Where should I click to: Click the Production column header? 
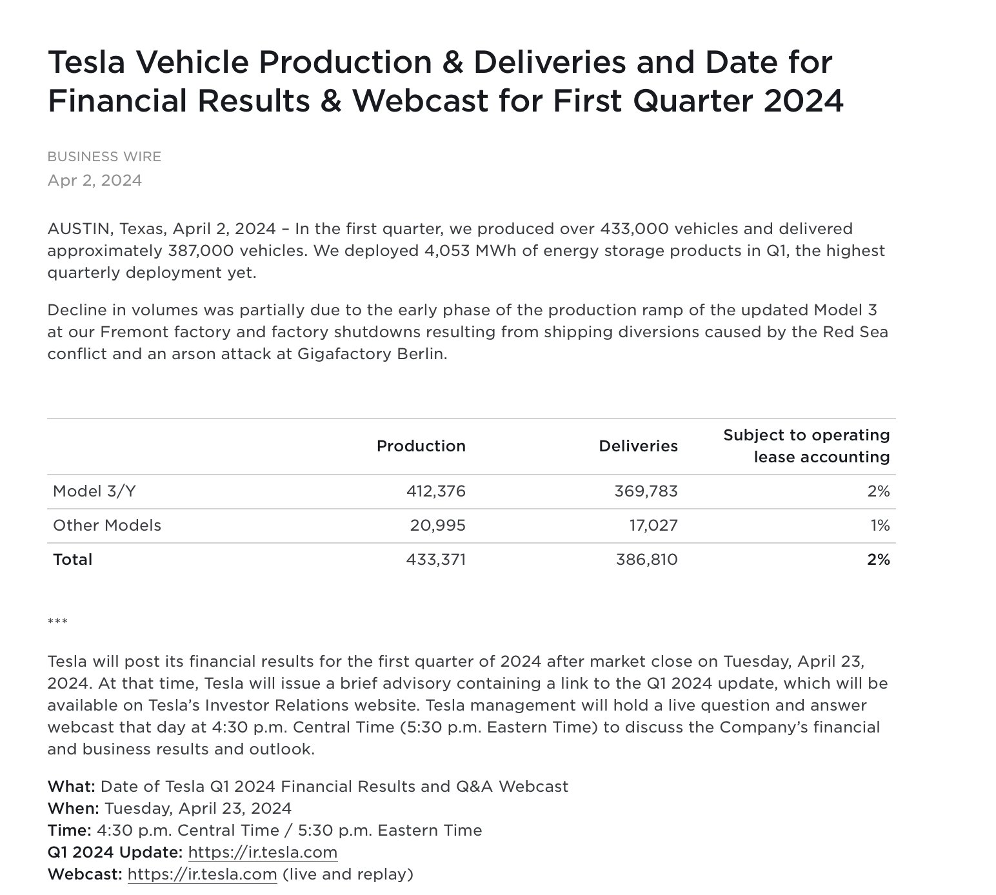(421, 446)
